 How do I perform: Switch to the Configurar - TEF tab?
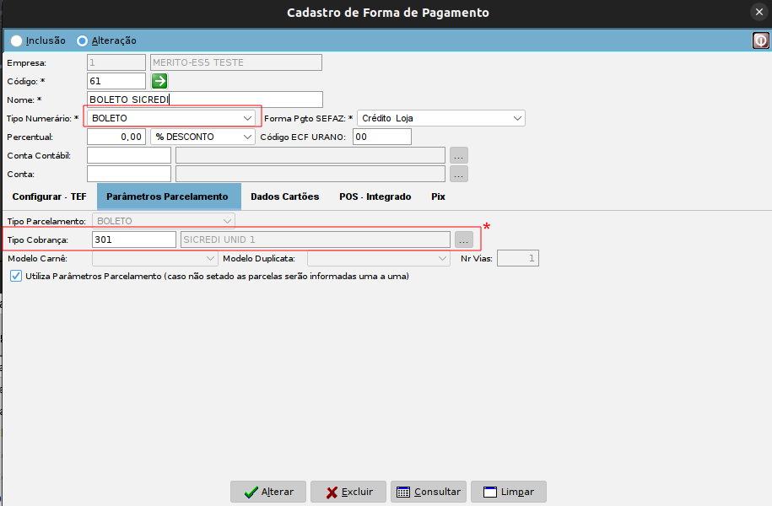coord(49,196)
